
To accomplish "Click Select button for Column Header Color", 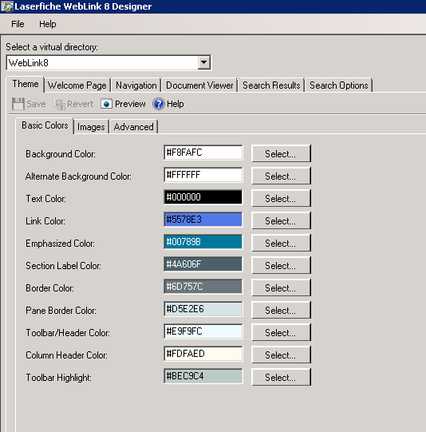I will [281, 355].
